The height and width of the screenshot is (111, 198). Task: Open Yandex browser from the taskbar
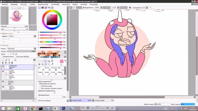(25, 108)
